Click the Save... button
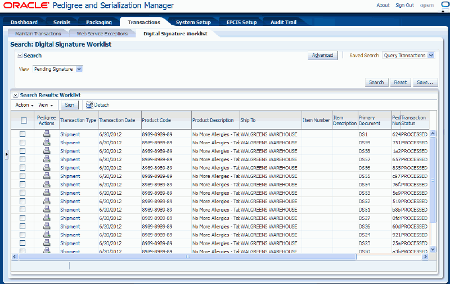This screenshot has height=284, width=450. point(425,83)
